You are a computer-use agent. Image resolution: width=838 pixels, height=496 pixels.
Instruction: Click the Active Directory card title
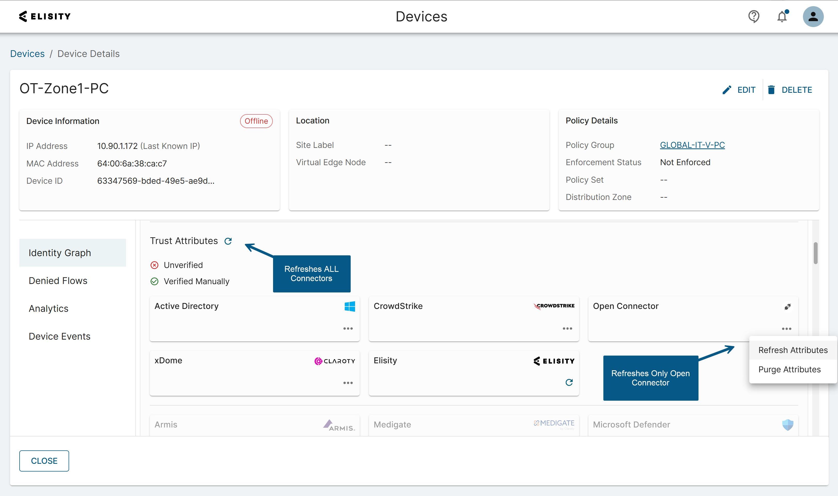[187, 306]
